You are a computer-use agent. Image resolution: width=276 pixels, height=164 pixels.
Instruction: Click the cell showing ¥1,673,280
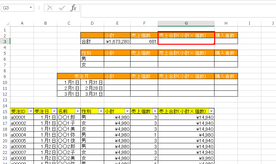point(117,41)
